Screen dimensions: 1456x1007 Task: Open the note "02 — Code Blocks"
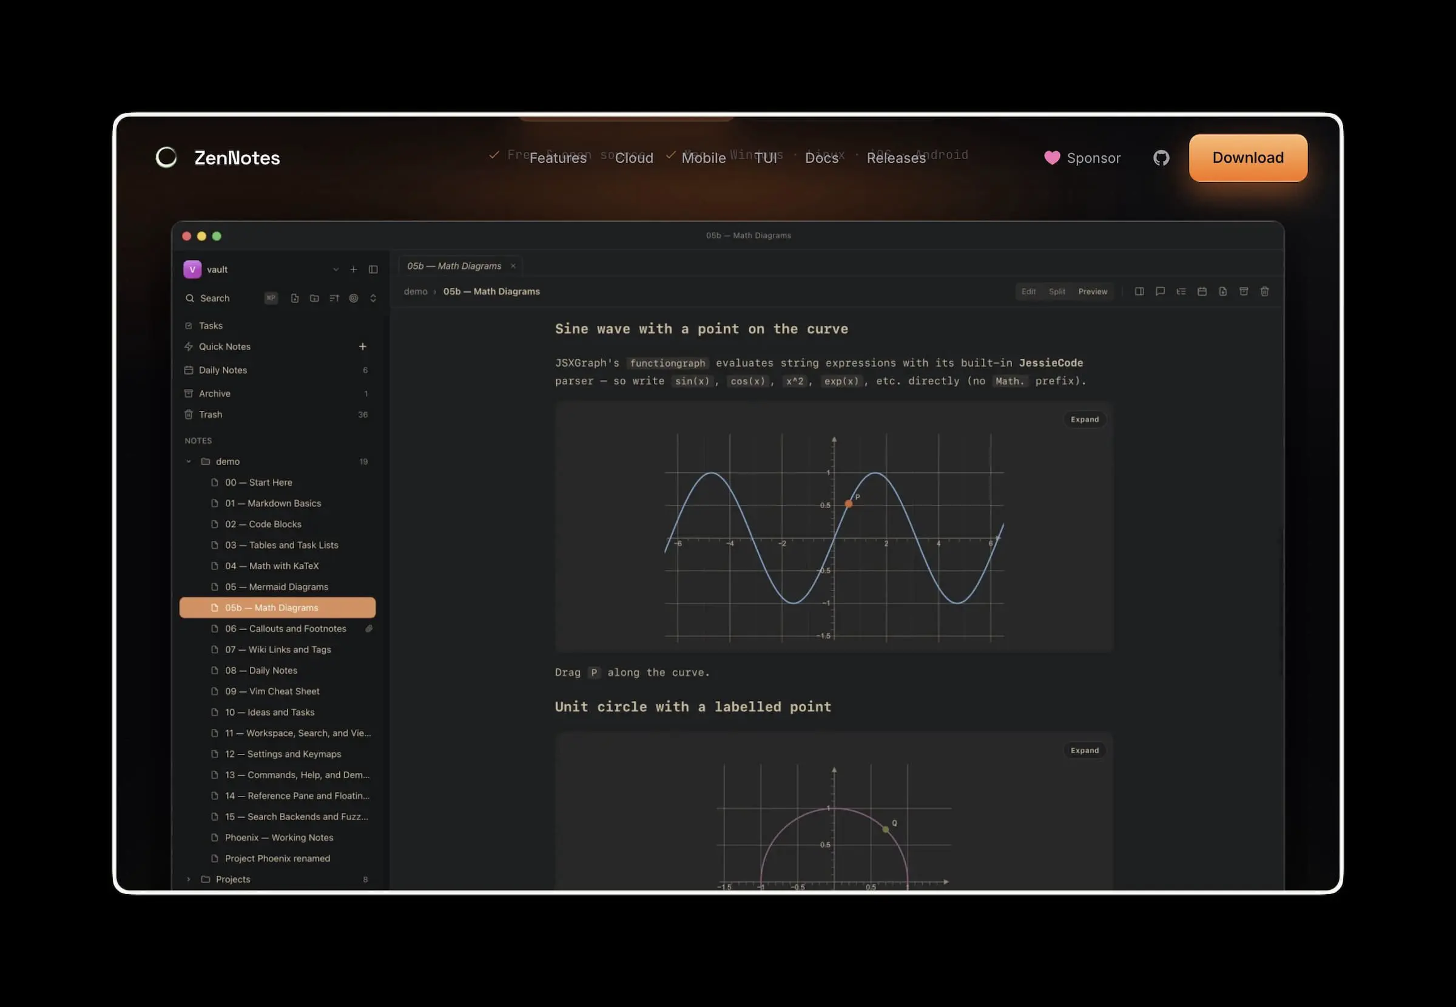point(277,524)
